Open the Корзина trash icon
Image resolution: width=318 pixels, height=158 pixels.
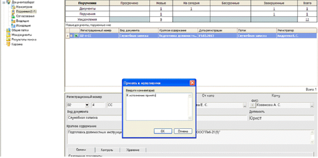[8, 44]
